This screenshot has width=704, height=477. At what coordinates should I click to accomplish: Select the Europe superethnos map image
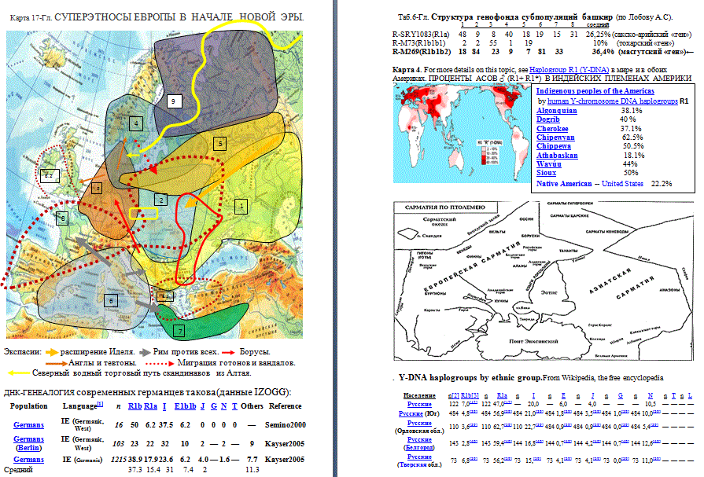pos(154,185)
